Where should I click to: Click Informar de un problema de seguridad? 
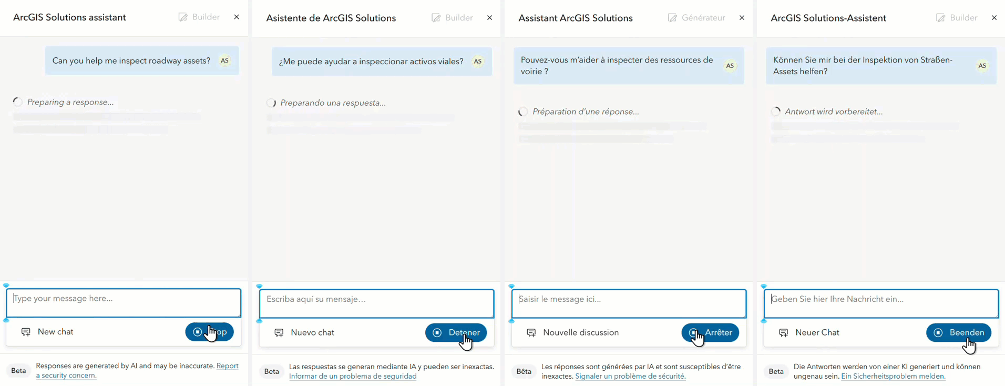pos(353,376)
